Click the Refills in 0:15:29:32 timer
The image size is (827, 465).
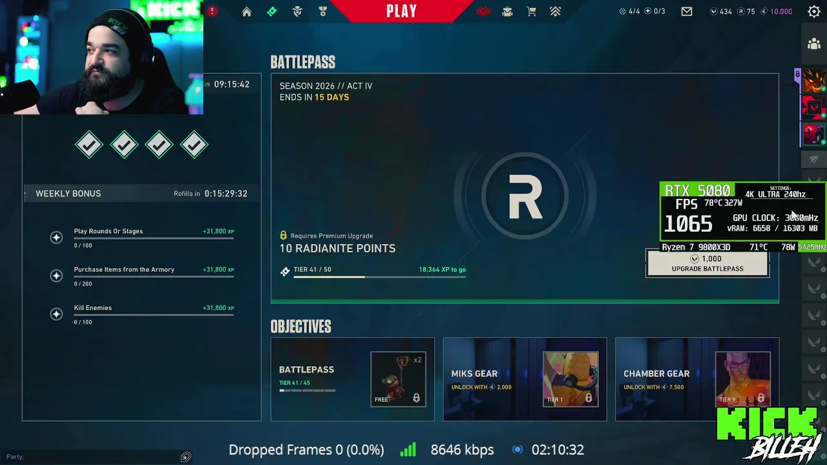211,194
